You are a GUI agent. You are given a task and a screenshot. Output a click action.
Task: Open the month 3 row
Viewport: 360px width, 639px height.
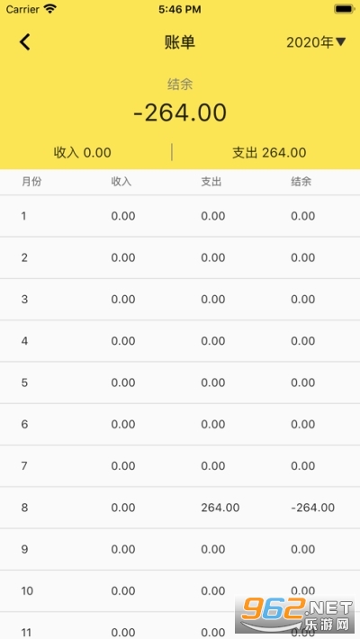click(180, 300)
